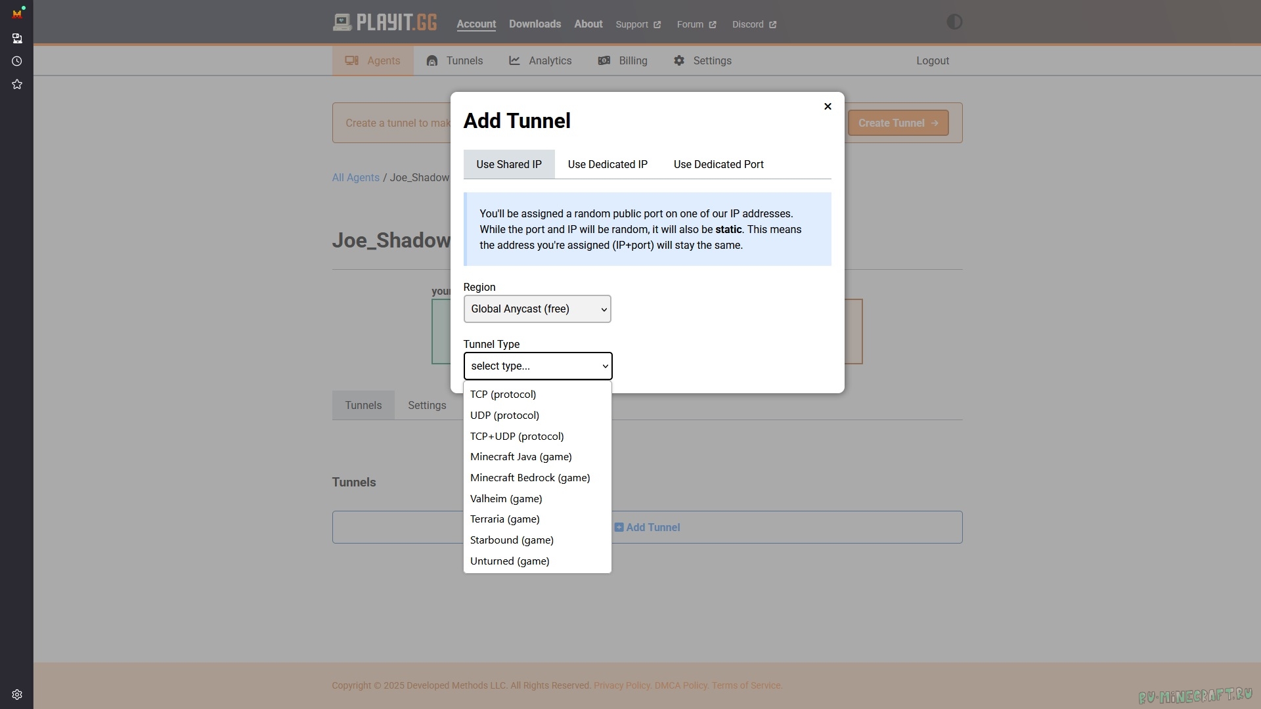This screenshot has width=1261, height=709.
Task: Click the playit.gg logo icon
Action: coord(342,23)
